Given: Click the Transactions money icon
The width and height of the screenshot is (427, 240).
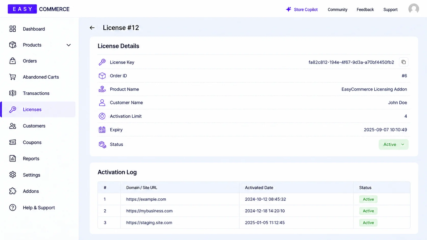Looking at the screenshot, I should coord(13,93).
